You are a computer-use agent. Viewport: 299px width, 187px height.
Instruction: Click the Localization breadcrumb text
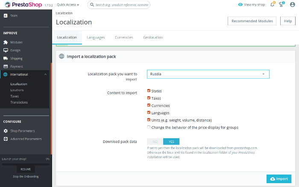coord(64,13)
